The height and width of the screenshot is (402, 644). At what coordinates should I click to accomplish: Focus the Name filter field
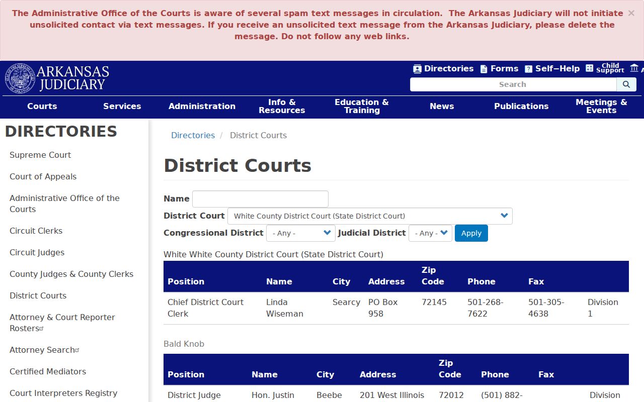[x=260, y=199]
